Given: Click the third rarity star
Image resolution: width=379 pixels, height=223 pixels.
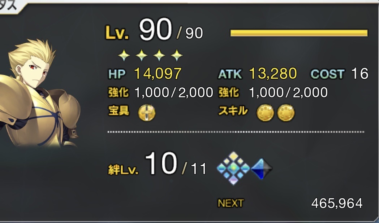Looking at the screenshot, I should [x=159, y=55].
